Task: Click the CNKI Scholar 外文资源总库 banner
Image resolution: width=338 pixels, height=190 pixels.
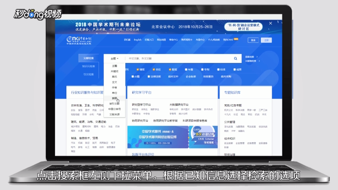Action: (203, 137)
